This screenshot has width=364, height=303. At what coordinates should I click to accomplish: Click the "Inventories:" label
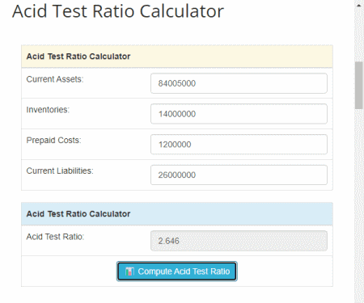pyautogui.click(x=48, y=110)
